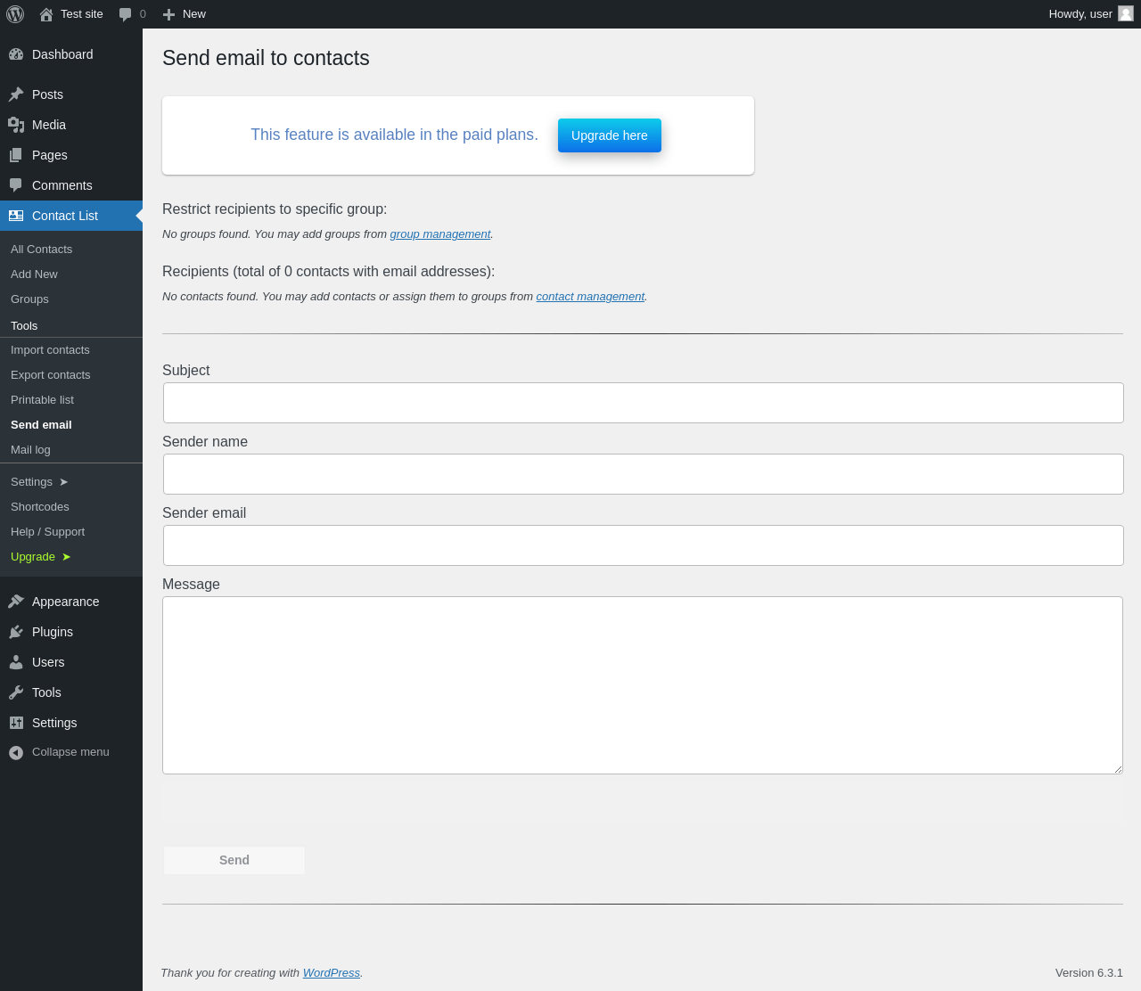
Task: Open the Test site home icon
Action: [x=46, y=14]
